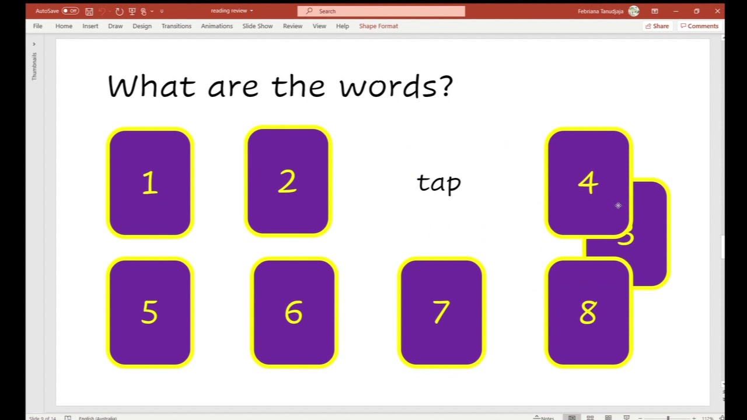Viewport: 747px width, 420px height.
Task: Start presentation from beginning icon
Action: [132, 11]
